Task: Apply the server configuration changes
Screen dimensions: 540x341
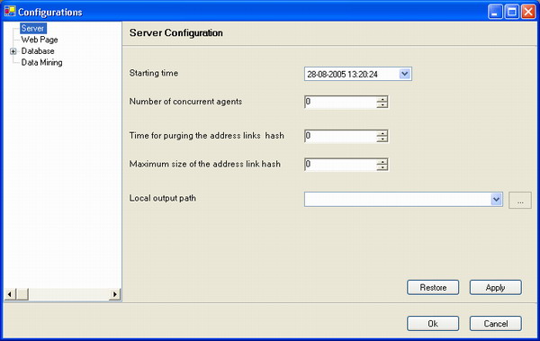Action: 496,287
